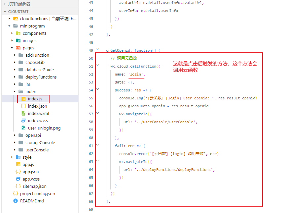Click the app.js JS file icon

coord(18,164)
